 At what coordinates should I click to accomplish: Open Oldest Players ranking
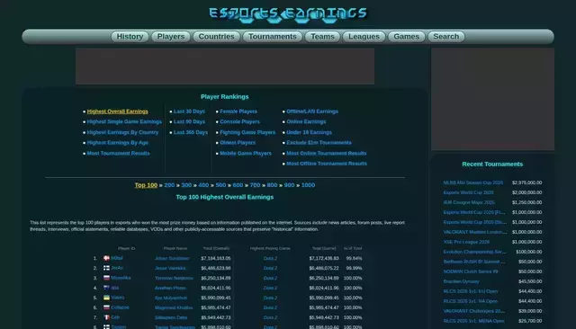coord(238,143)
